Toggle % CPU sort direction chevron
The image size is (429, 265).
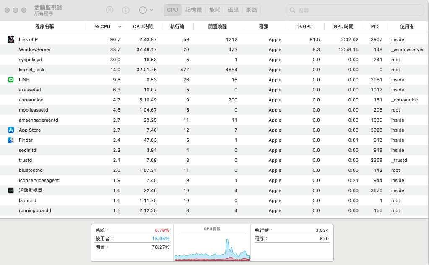120,26
